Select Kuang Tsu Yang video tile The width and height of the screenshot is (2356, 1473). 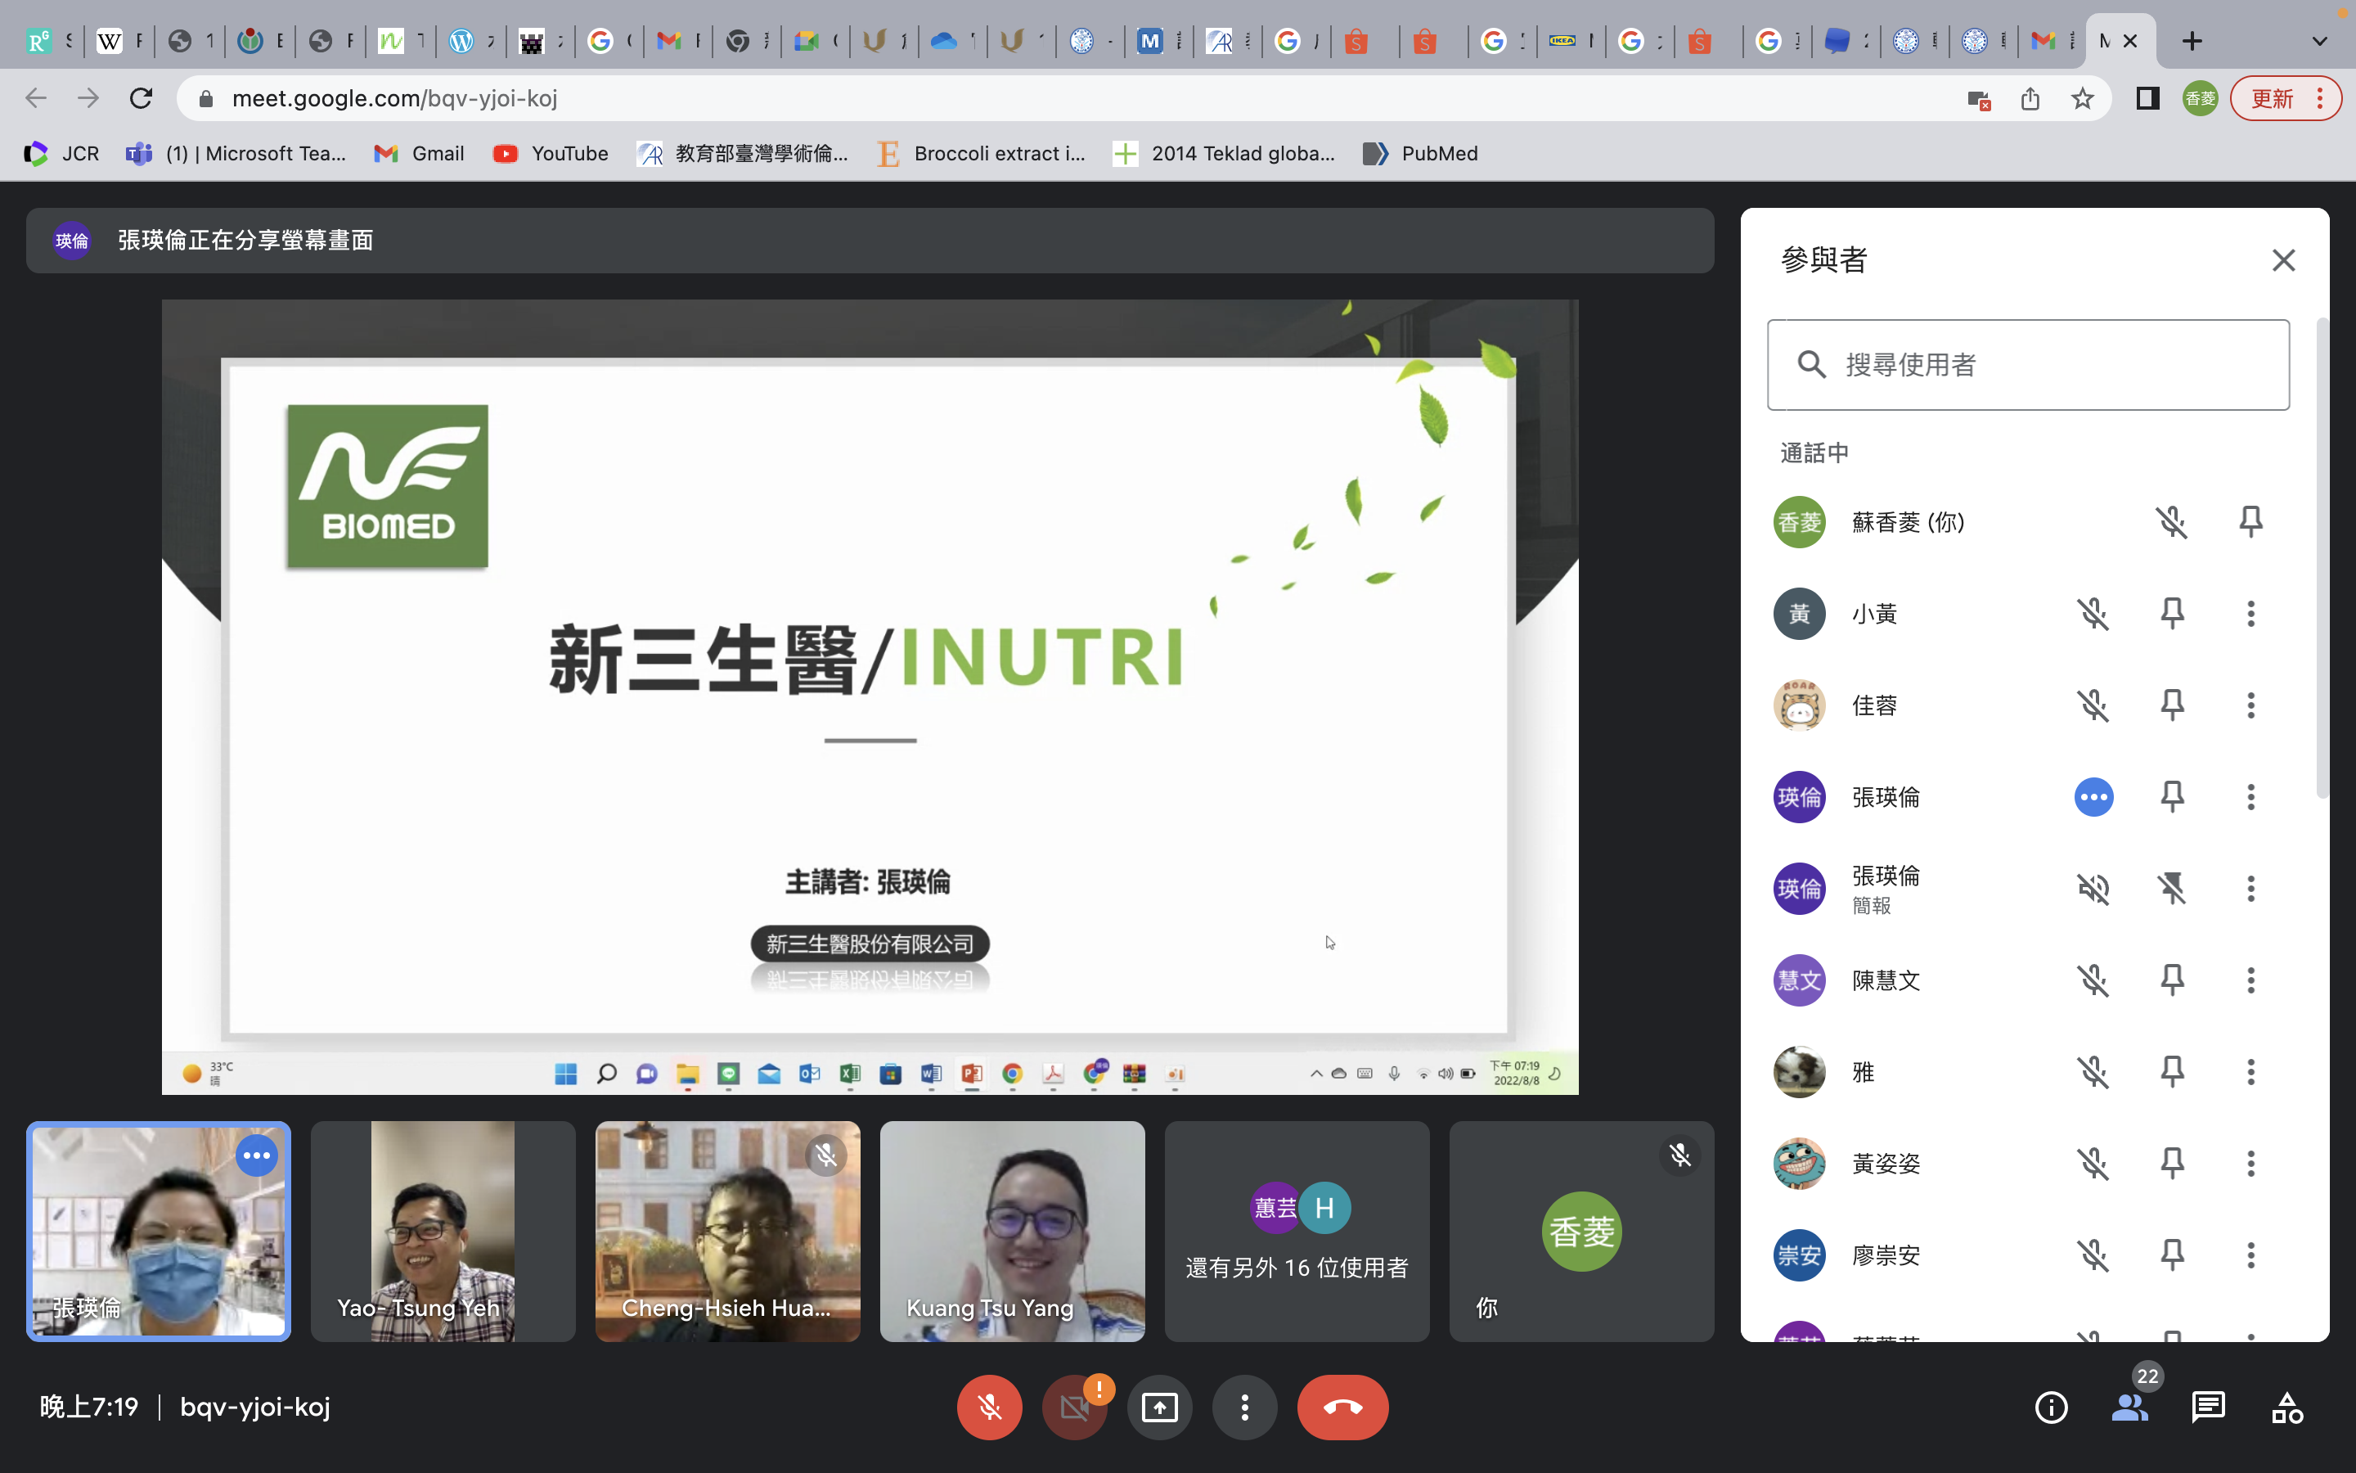tap(1013, 1232)
